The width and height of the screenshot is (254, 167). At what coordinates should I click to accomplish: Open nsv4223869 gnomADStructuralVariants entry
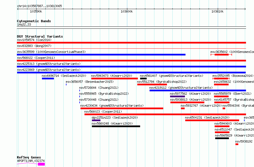49,70
